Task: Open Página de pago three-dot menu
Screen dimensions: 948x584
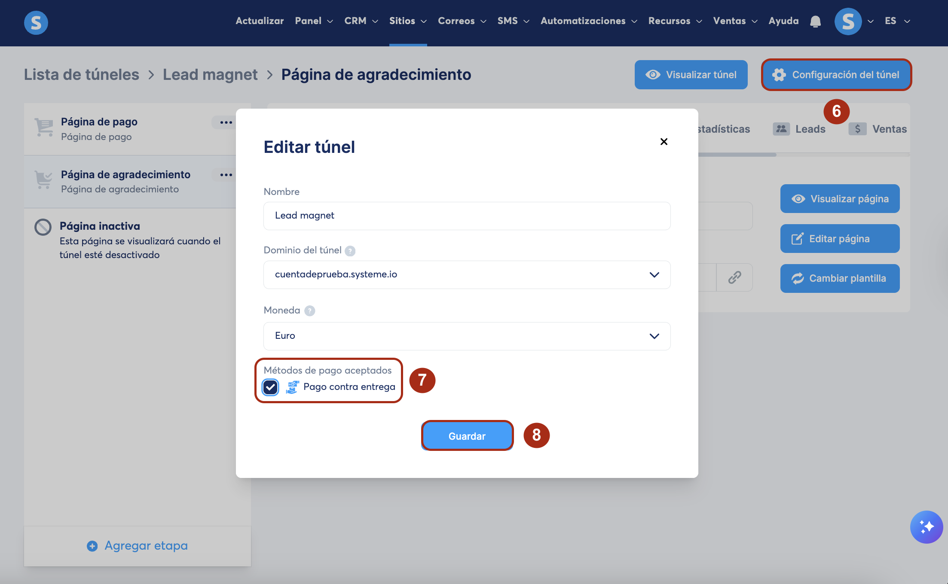Action: click(x=226, y=122)
